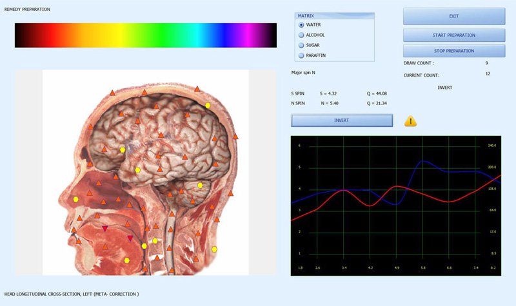Switch the matrix to PARAFFIN
This screenshot has height=306, width=516.
(312, 55)
